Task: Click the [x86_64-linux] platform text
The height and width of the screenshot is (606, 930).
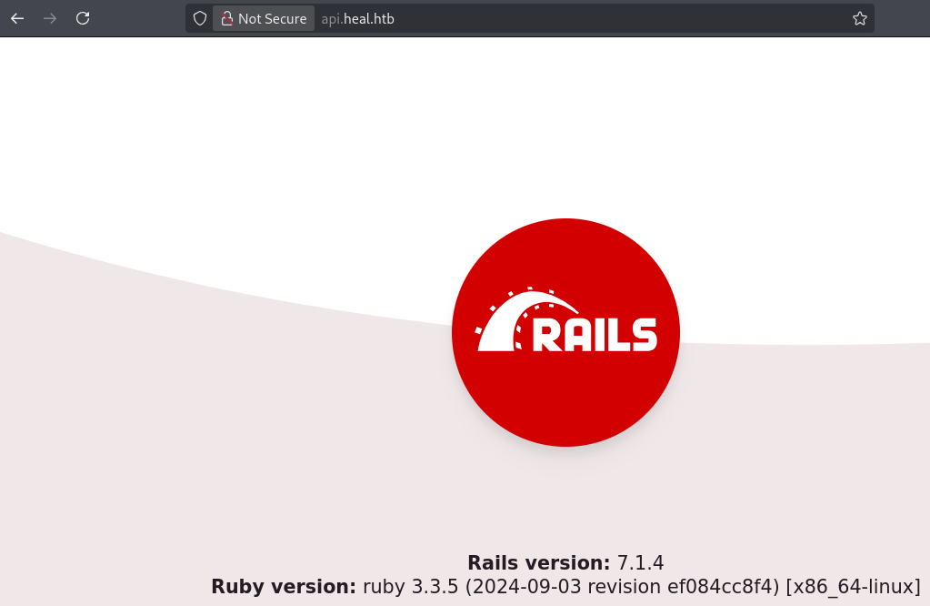Action: tap(853, 586)
